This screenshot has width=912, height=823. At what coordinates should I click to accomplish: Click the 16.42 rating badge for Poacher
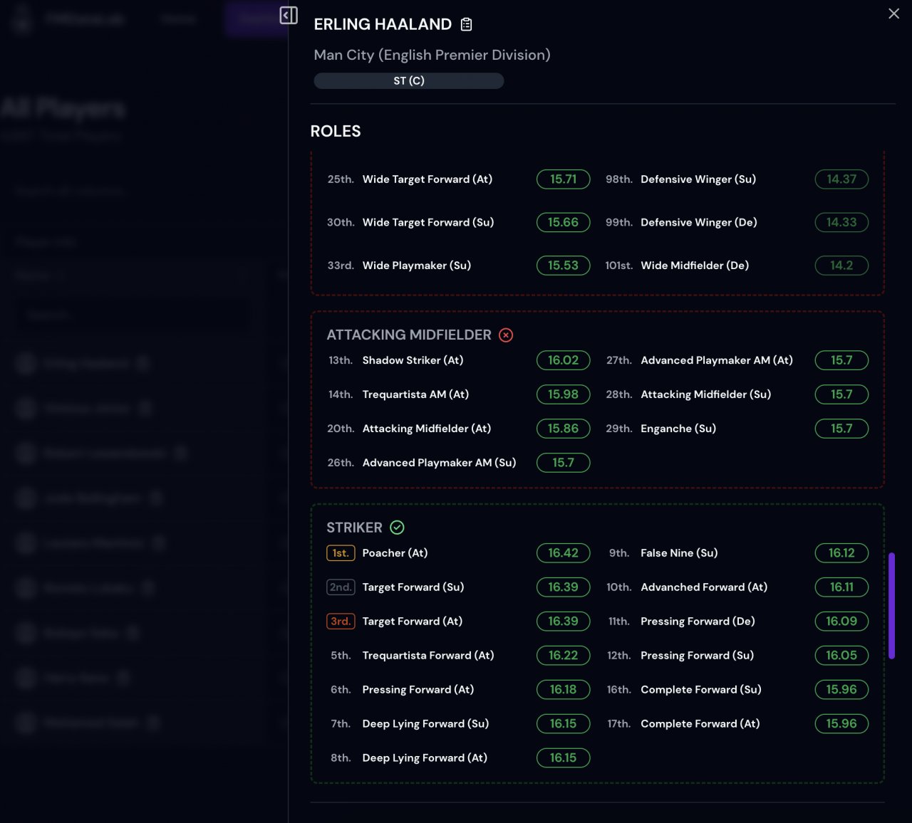[563, 553]
